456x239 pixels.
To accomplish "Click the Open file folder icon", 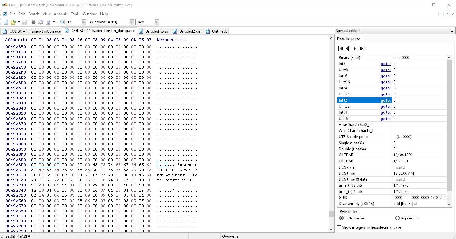I will (x=13, y=22).
